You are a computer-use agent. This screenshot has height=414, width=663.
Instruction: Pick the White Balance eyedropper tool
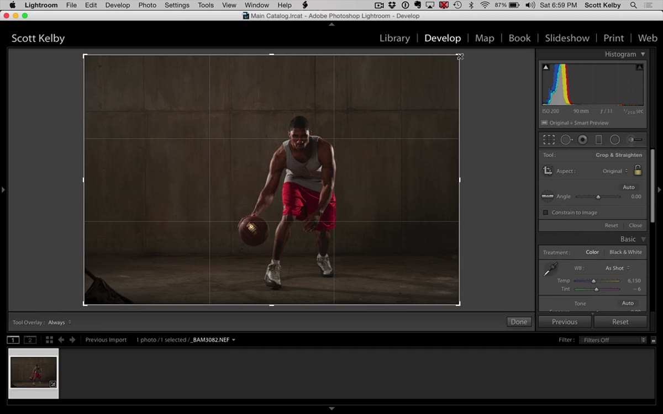pyautogui.click(x=550, y=270)
